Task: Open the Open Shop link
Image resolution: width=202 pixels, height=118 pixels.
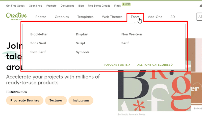Action: click(35, 6)
